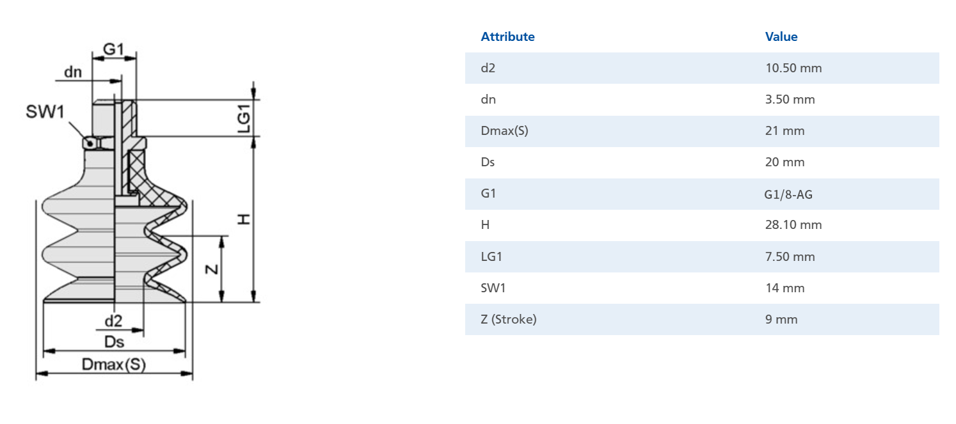This screenshot has width=956, height=424.
Task: Click the Dmax(S) dimension label in drawing
Action: click(x=114, y=365)
